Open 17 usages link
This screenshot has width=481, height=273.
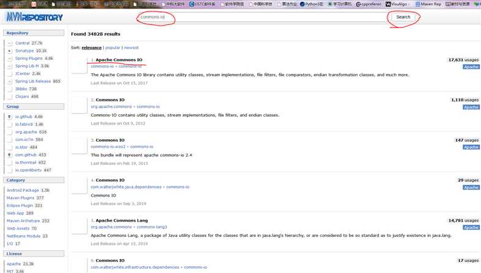468,260
